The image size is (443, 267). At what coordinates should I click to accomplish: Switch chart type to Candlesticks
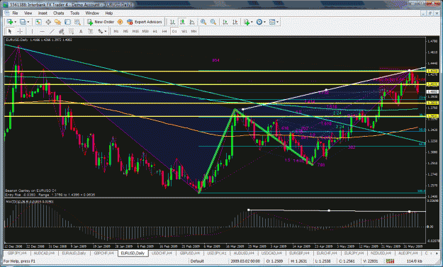coord(182,22)
